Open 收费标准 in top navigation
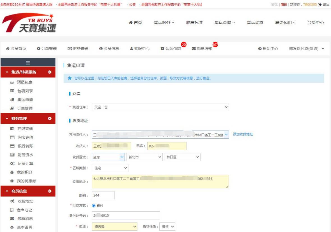Viewport: 331px width, 232px height. click(x=194, y=23)
